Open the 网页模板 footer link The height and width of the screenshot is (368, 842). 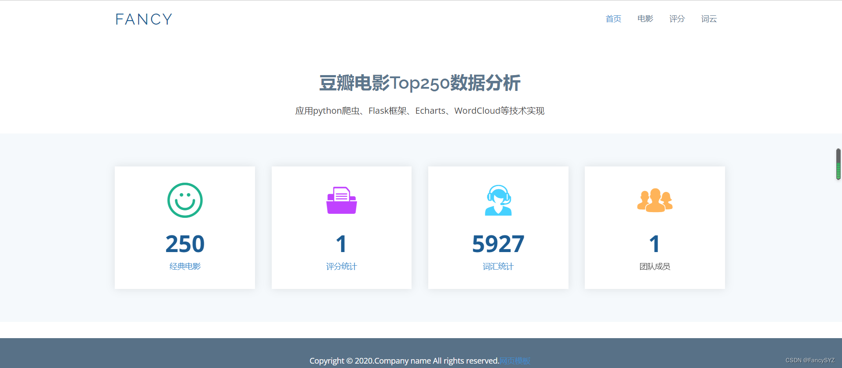[x=515, y=361]
